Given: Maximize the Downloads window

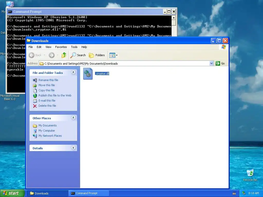Looking at the screenshot, I should click(219, 41).
